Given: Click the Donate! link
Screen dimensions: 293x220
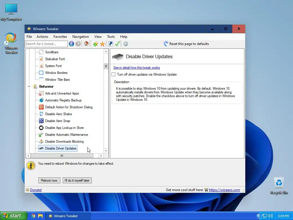Looking at the screenshot, I should point(36,190).
